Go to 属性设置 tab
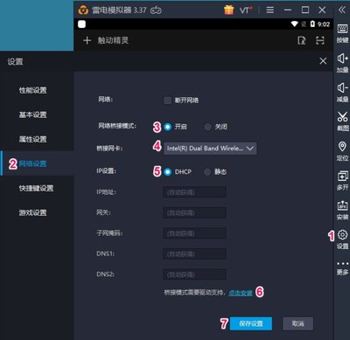 click(x=37, y=139)
